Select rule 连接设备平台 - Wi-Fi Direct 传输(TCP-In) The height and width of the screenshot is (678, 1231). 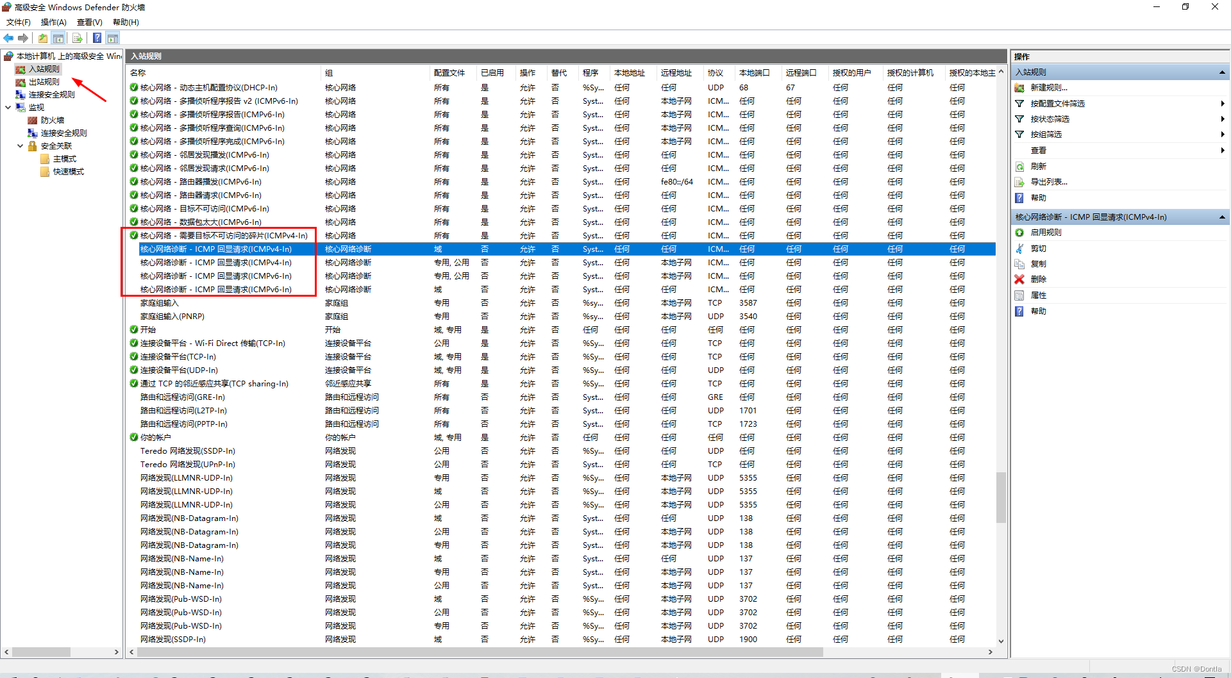coord(213,343)
